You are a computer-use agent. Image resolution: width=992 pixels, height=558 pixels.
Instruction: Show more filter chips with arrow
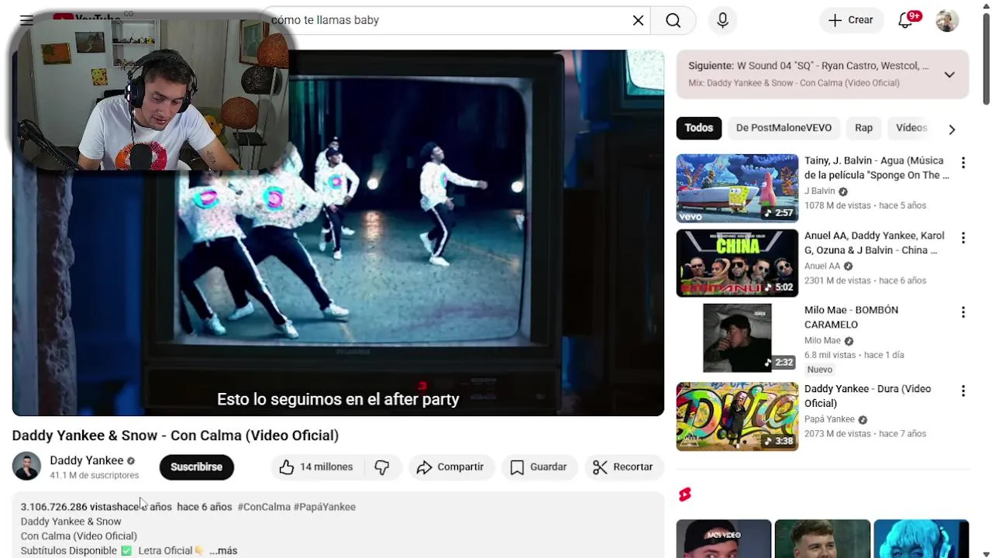click(x=952, y=129)
